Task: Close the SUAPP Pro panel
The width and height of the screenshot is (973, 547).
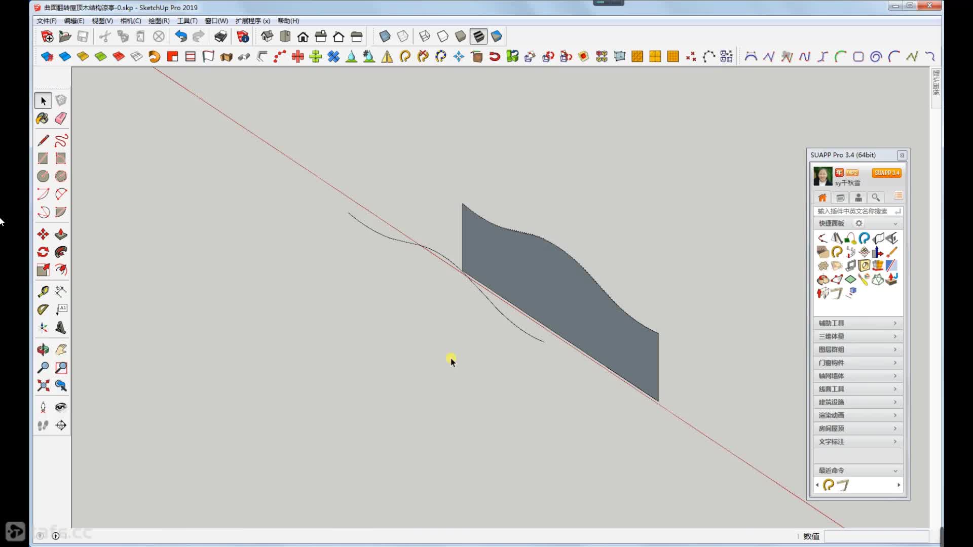Action: tap(902, 155)
